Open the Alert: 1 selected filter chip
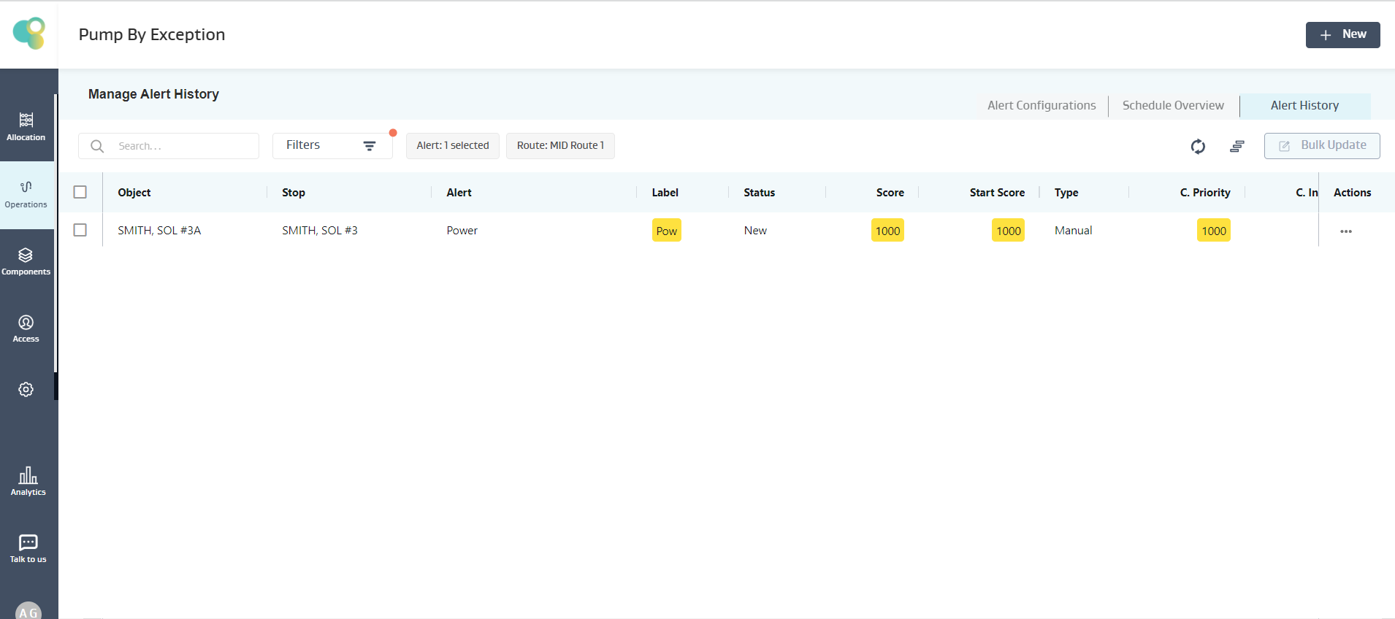1395x619 pixels. pos(452,145)
